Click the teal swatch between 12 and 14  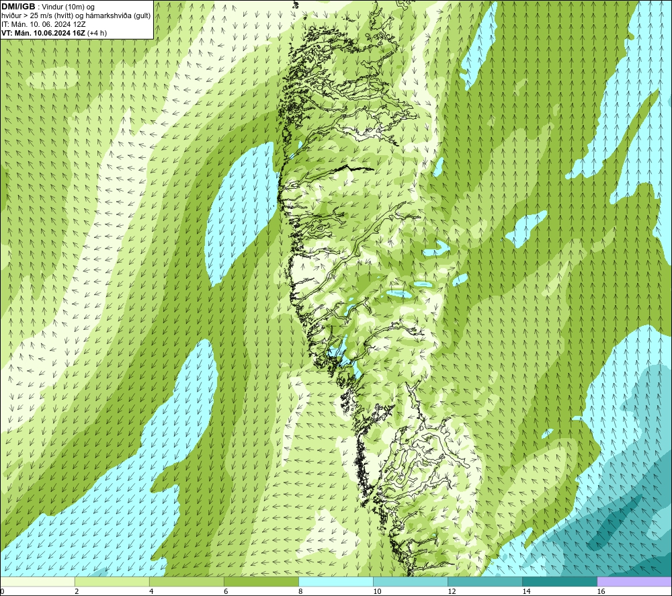coord(485,581)
